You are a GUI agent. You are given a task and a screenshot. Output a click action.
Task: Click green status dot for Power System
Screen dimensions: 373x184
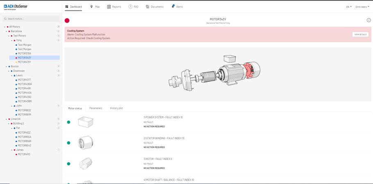coord(68,122)
